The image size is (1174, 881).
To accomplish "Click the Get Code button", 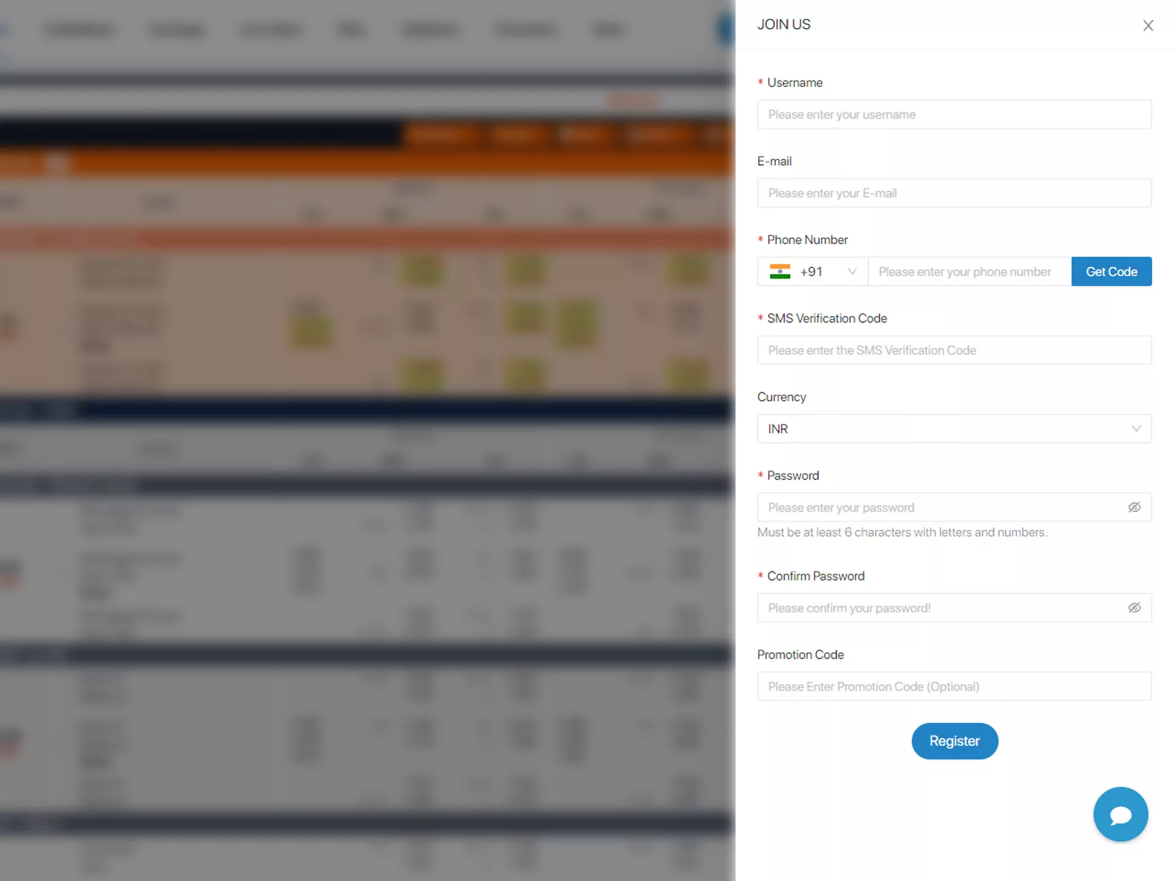I will point(1111,271).
